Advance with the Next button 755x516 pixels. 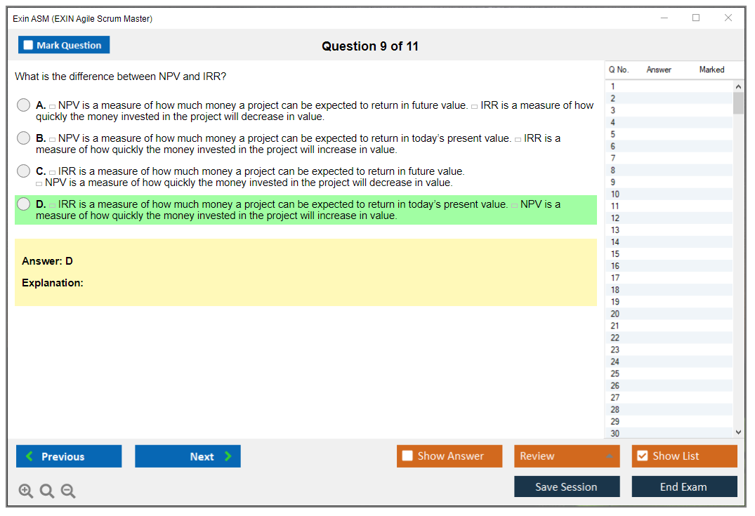click(188, 456)
